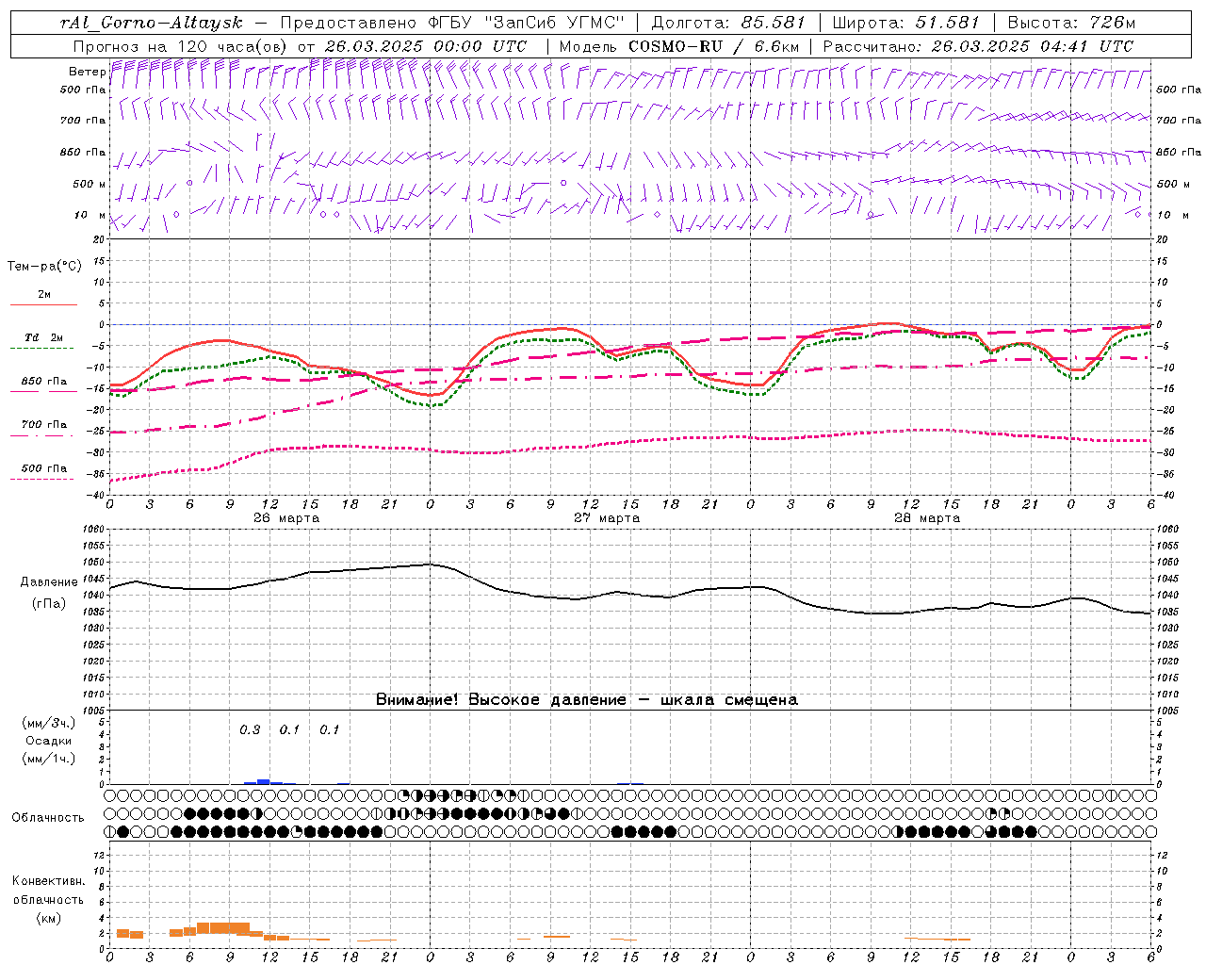The image size is (1206, 965).
Task: Click the 'Ветер' wind section label
Action: (x=87, y=72)
